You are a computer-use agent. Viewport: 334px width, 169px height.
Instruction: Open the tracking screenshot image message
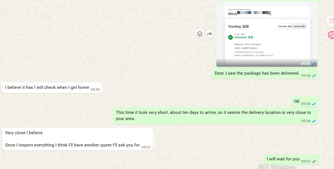267,34
